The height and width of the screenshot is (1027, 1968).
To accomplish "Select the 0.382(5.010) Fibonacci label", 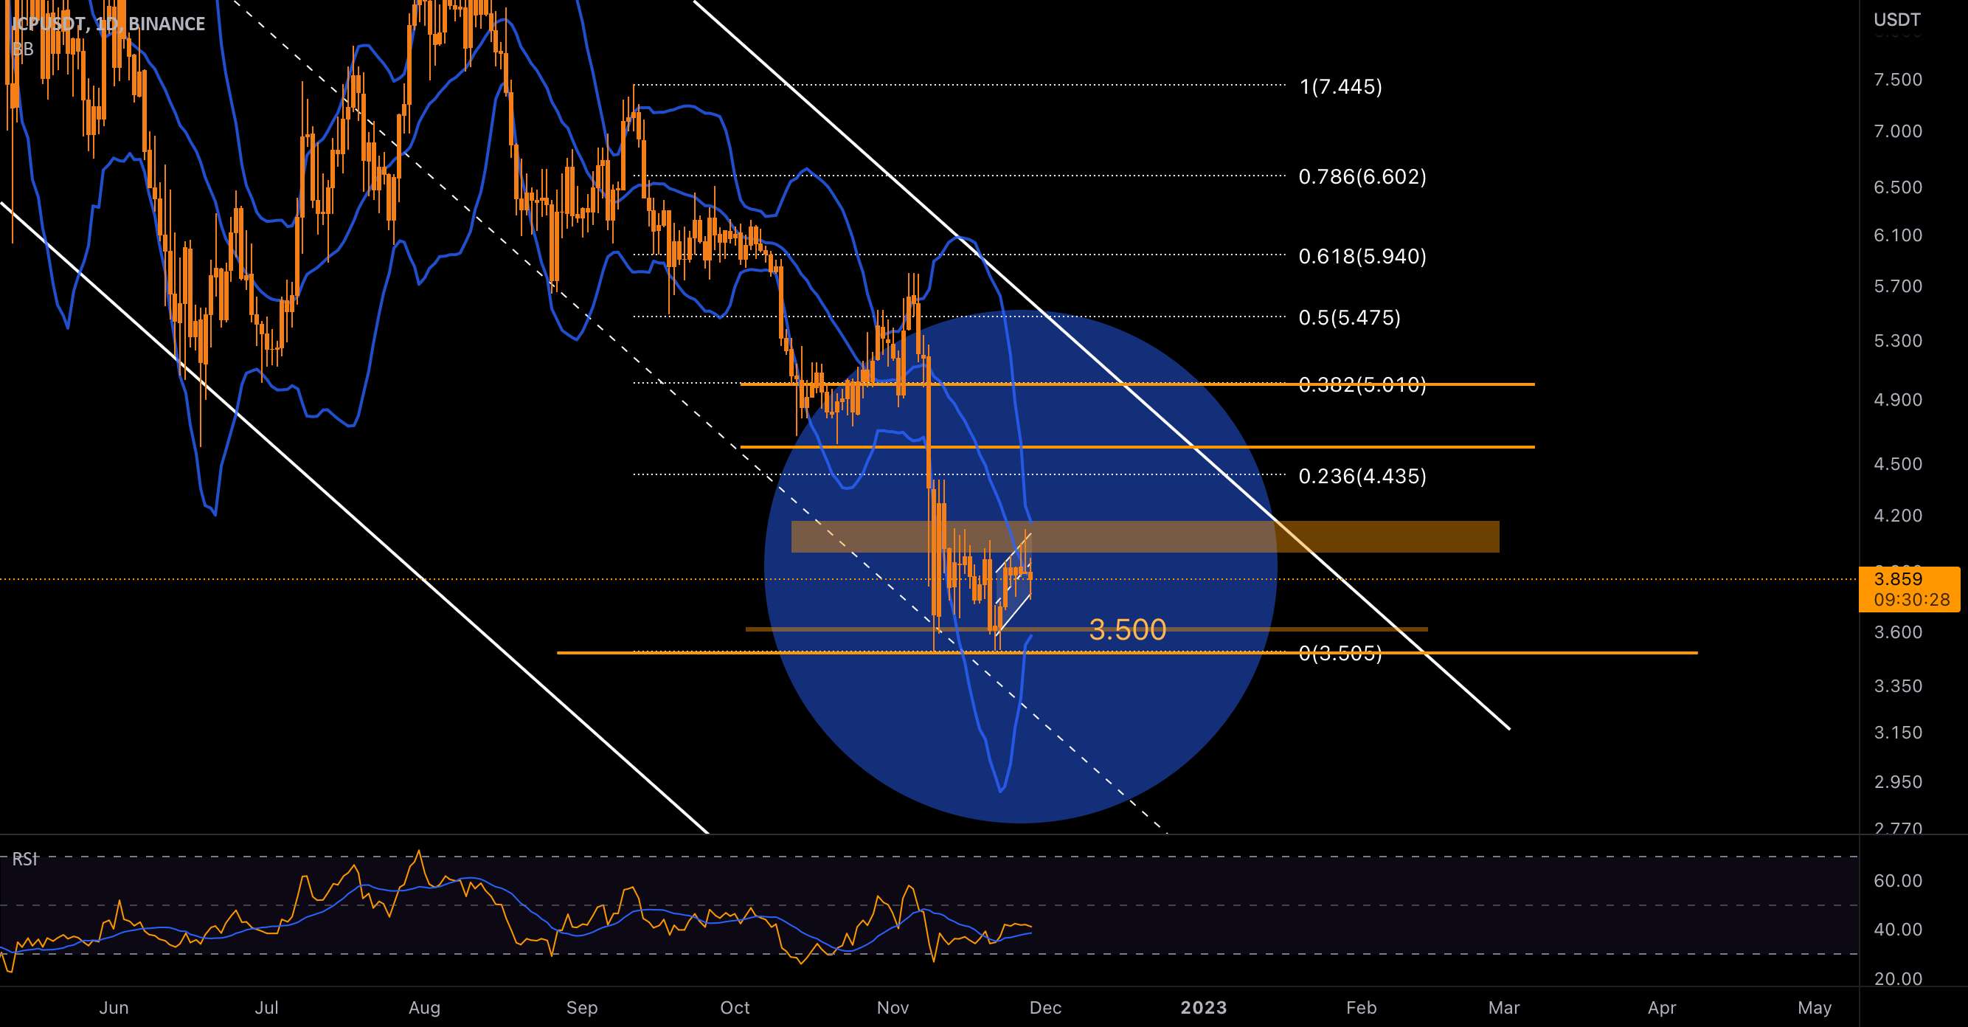I will click(x=1362, y=384).
